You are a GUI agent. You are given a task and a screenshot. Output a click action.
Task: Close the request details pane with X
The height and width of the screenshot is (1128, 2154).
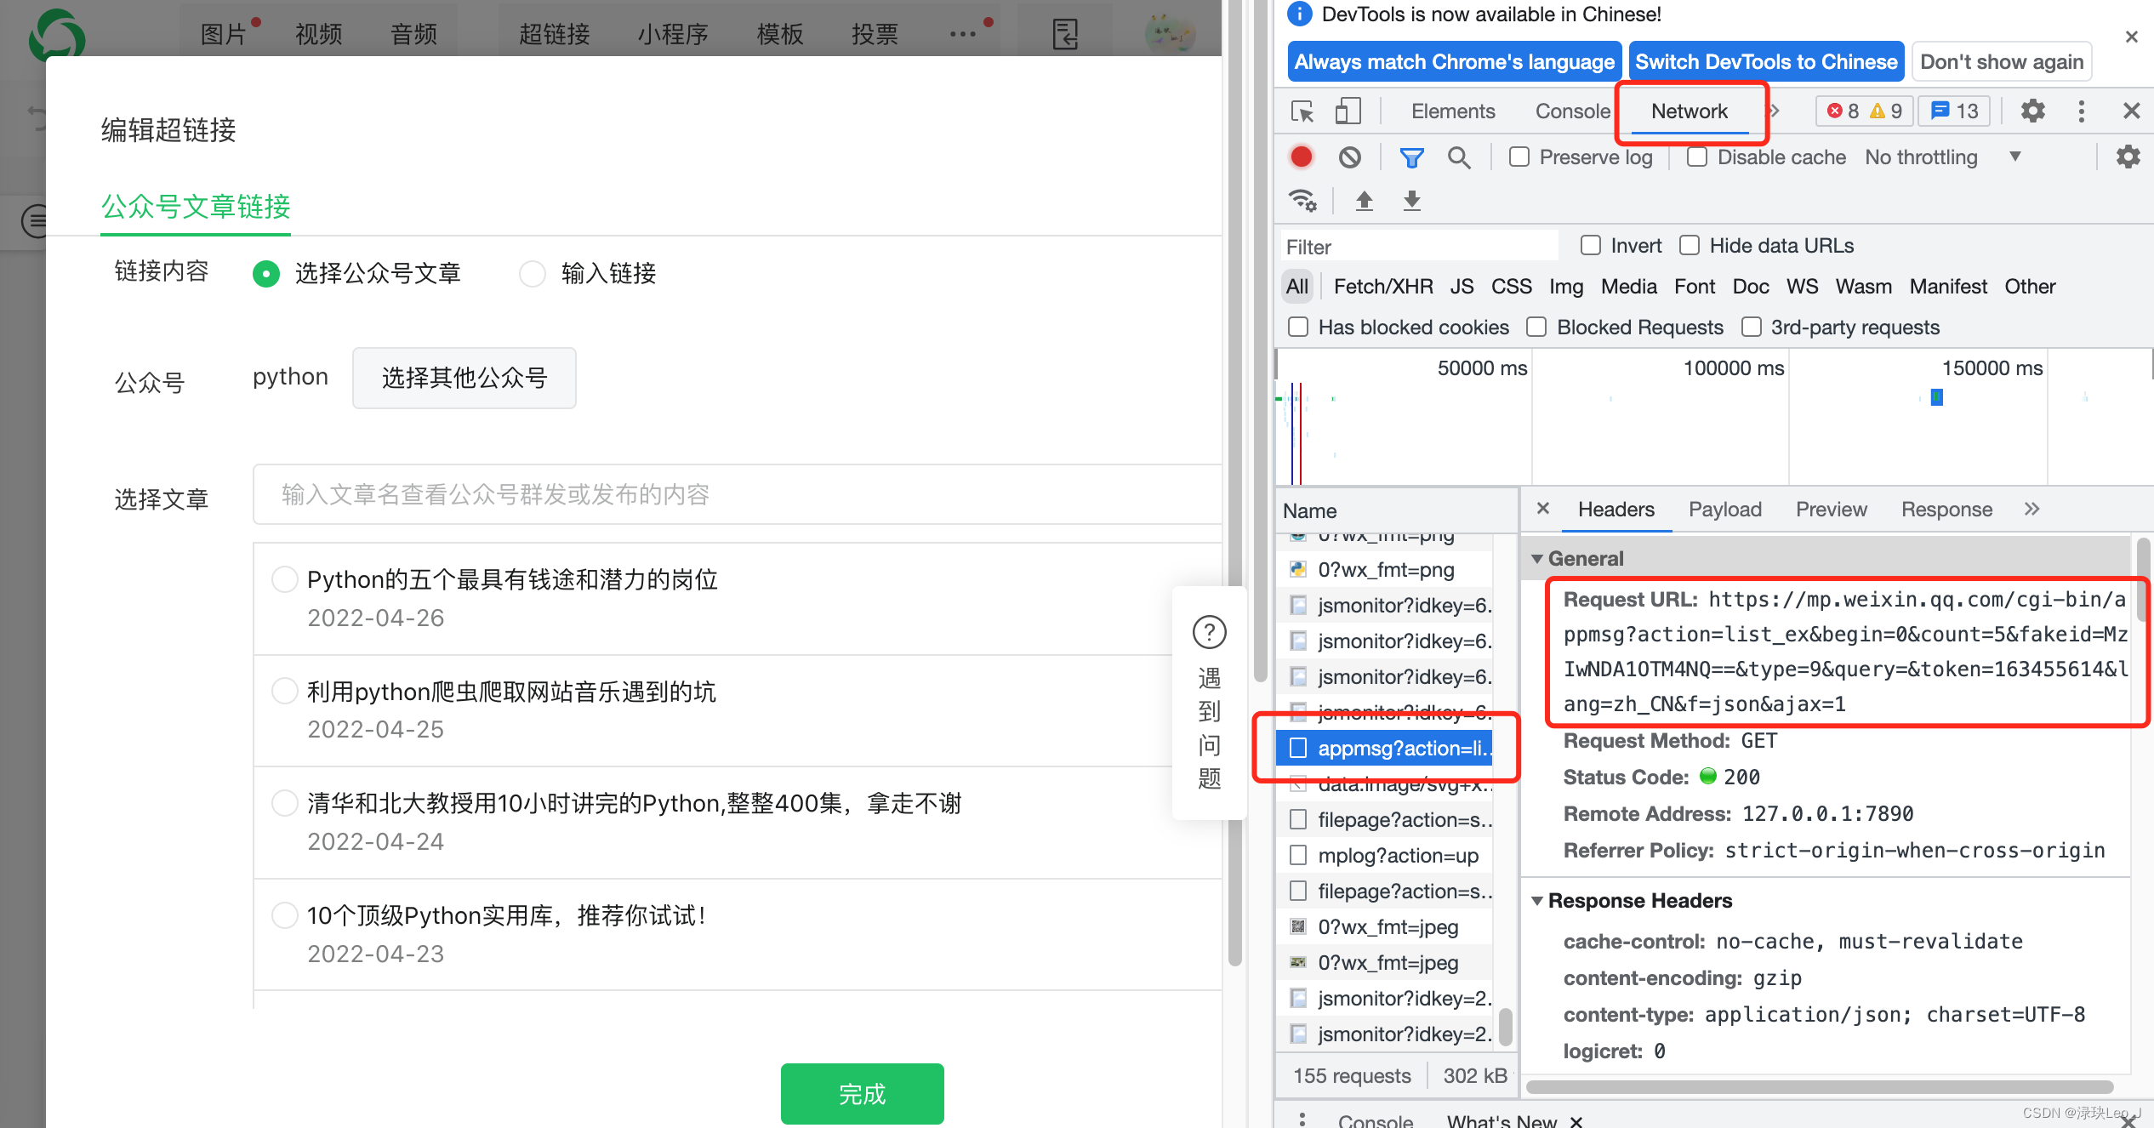[x=1543, y=509]
